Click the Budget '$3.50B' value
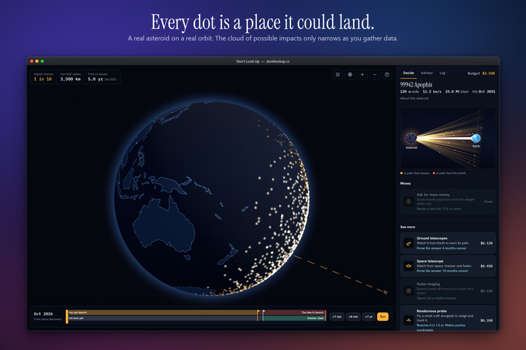The width and height of the screenshot is (526, 350). (488, 74)
